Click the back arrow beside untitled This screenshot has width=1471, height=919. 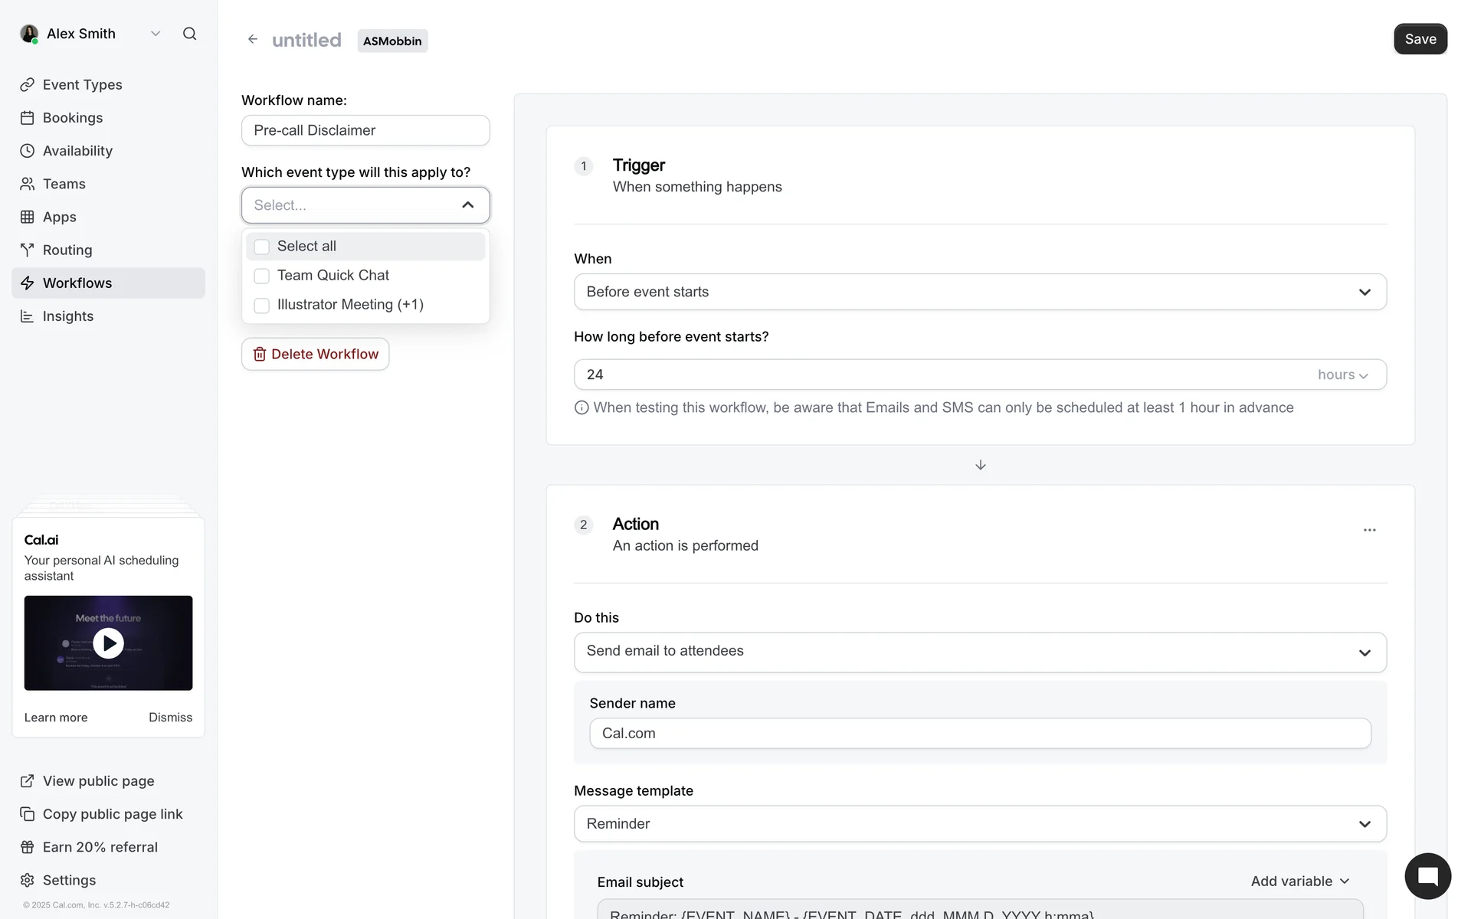click(253, 40)
